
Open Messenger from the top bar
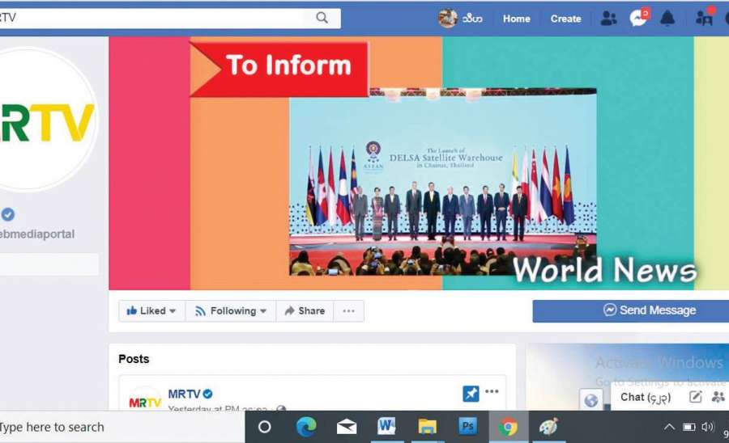pyautogui.click(x=638, y=19)
